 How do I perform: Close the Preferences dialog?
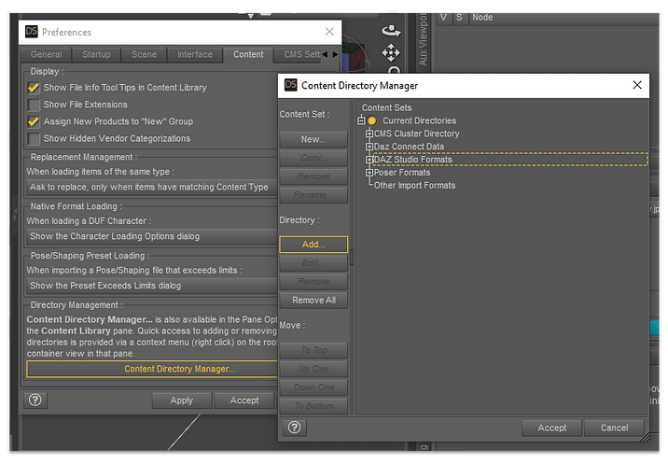point(329,32)
